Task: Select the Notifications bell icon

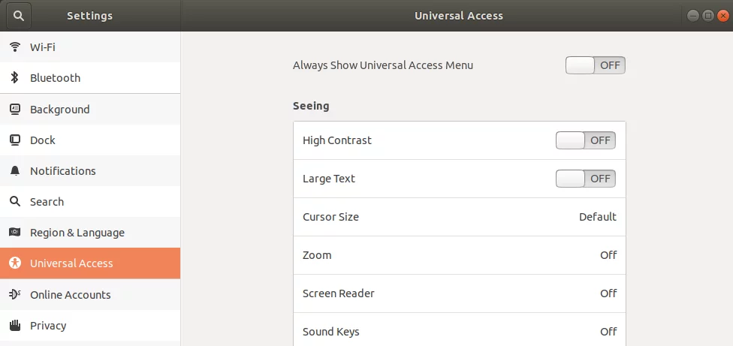Action: point(15,171)
